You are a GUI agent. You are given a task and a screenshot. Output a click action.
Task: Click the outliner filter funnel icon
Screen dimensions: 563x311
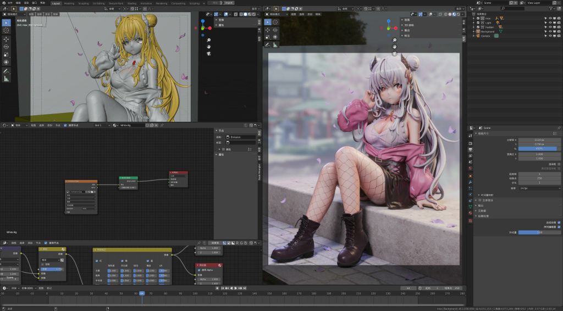point(551,8)
